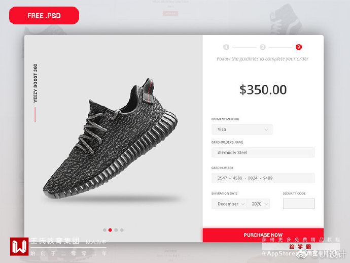Click the Purchase Now button
This screenshot has width=350, height=263.
263,235
